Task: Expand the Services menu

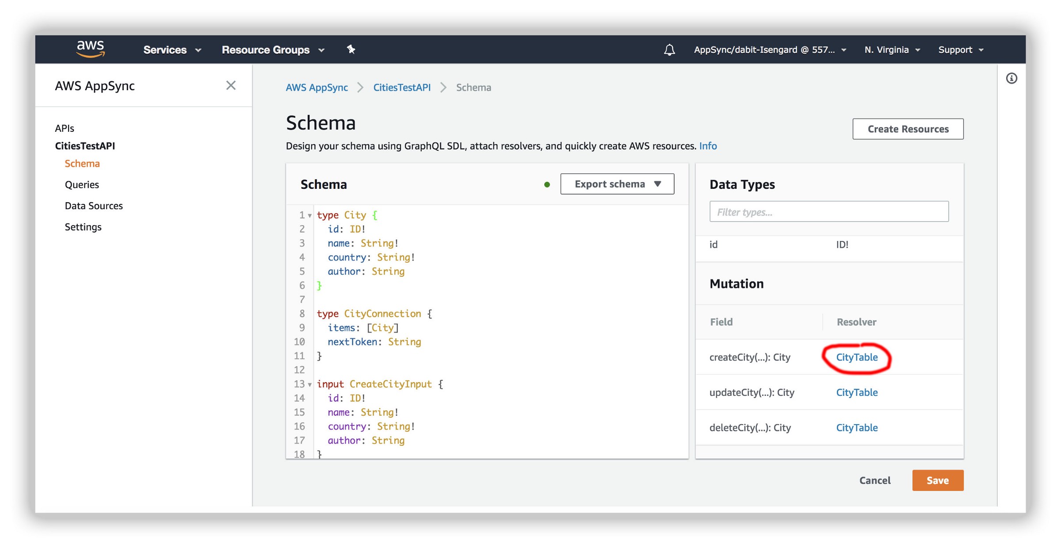Action: [172, 50]
